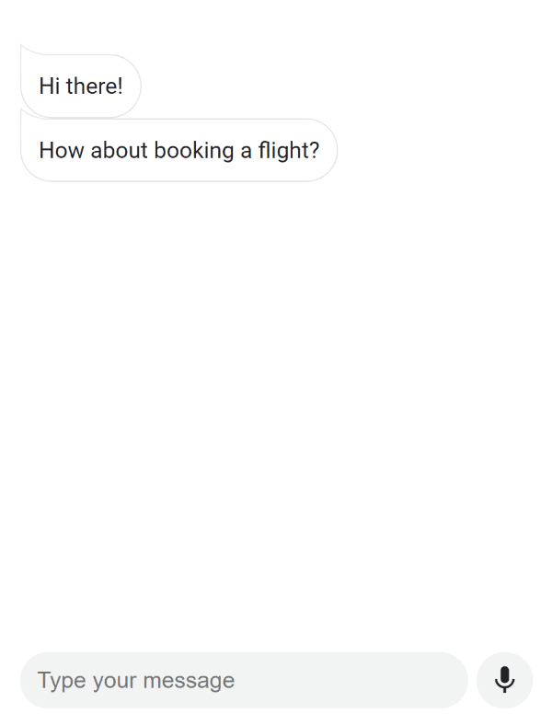Place the cursor in the gray message bar
Viewport: 552px width, 725px height.
244,680
